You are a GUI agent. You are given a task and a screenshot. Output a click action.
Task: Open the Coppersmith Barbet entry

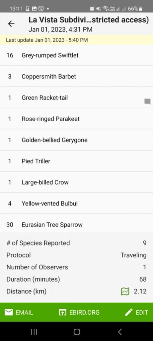[x=76, y=76]
